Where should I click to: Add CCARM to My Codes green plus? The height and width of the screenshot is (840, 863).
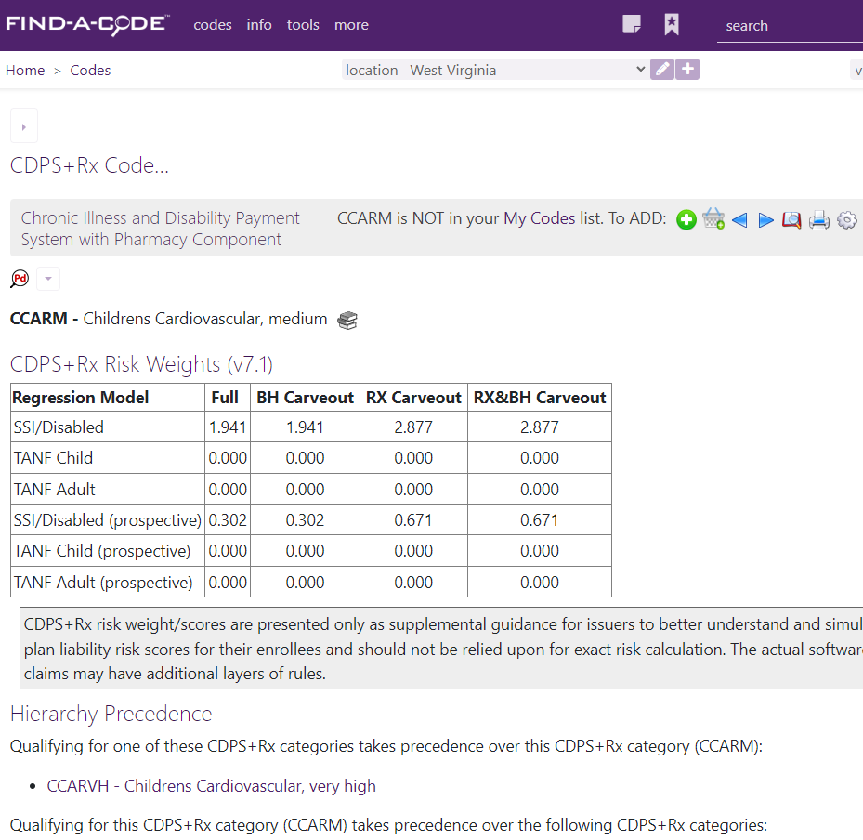tap(686, 219)
